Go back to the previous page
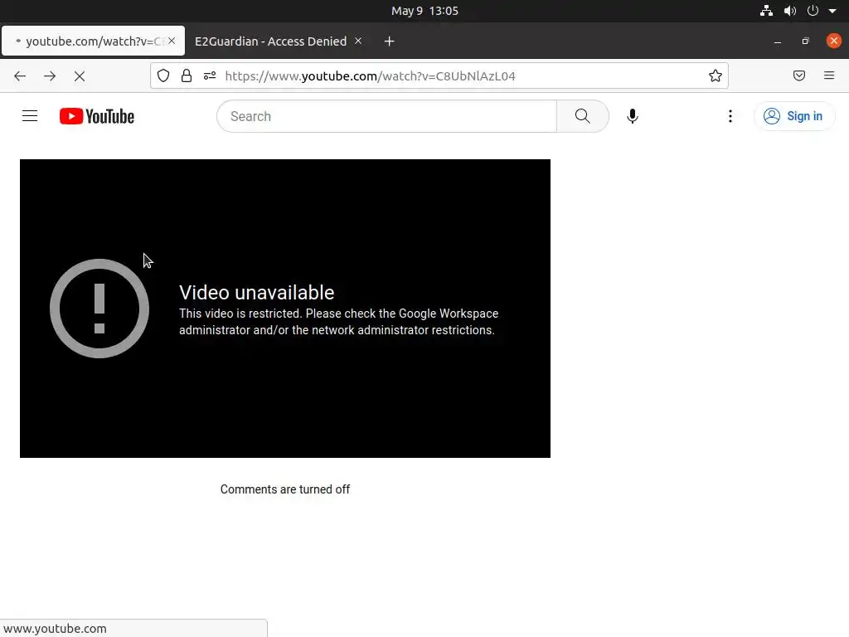Viewport: 849px width, 637px height. (20, 76)
